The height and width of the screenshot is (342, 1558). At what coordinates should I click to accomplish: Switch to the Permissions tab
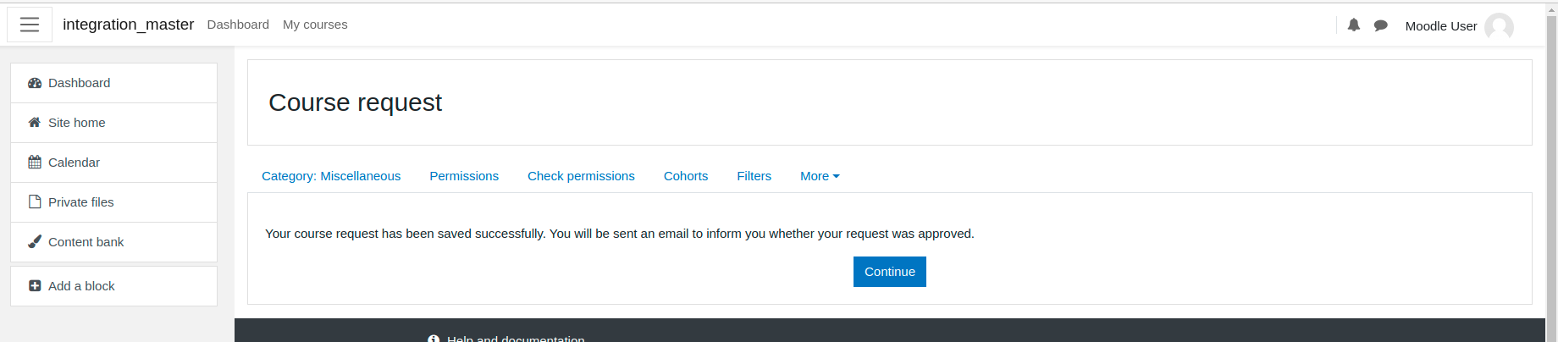[464, 176]
